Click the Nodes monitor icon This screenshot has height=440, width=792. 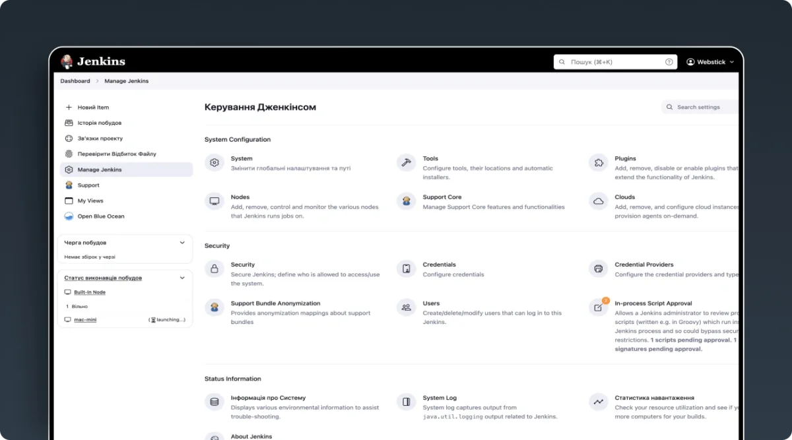pyautogui.click(x=214, y=201)
